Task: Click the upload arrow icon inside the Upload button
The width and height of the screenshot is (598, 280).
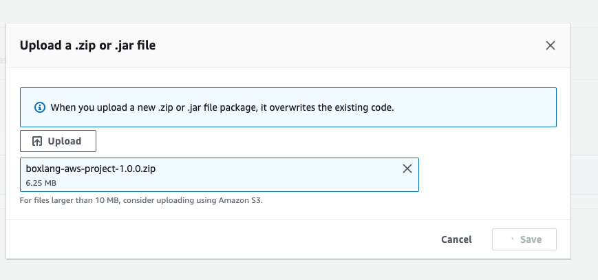Action: (37, 141)
